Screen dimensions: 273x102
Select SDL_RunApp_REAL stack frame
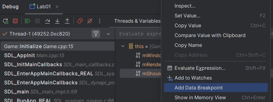pos(58,100)
